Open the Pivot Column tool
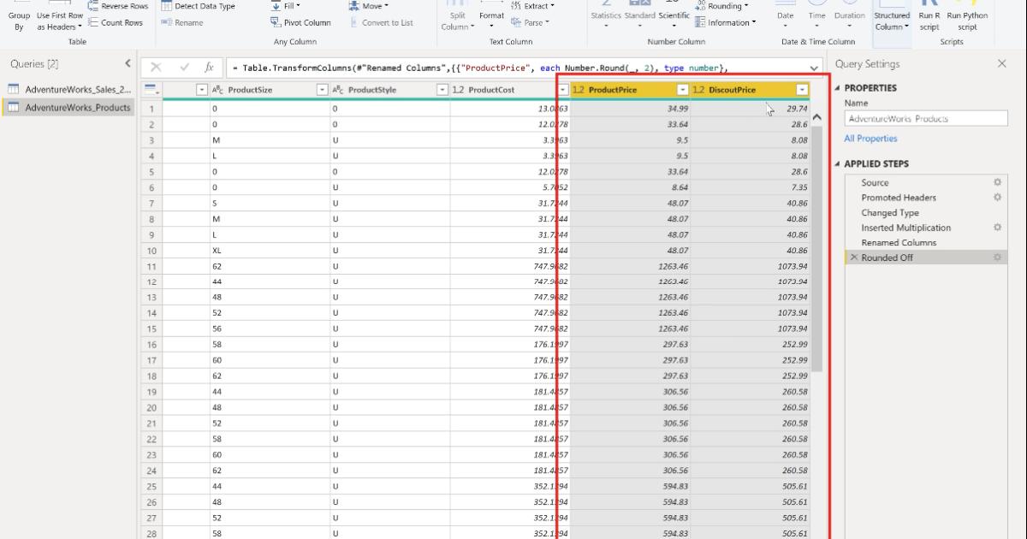 pos(301,22)
